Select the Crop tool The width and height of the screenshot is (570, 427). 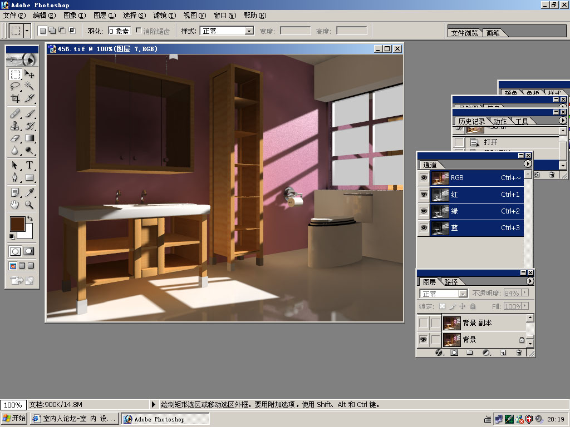pyautogui.click(x=15, y=98)
